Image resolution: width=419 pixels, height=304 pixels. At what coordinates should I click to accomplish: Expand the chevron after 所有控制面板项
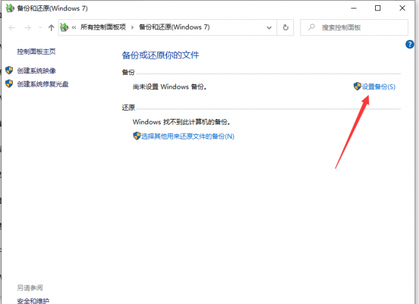132,28
